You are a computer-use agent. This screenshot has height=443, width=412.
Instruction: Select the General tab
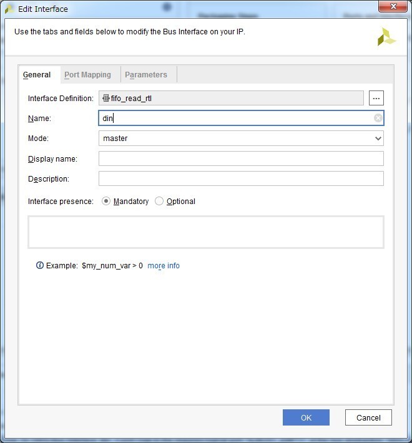[x=37, y=75]
